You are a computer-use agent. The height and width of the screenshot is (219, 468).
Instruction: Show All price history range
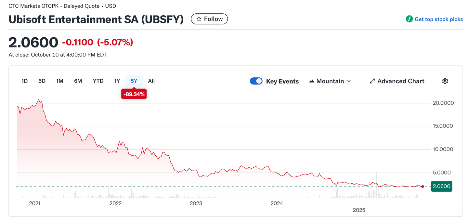tap(151, 81)
